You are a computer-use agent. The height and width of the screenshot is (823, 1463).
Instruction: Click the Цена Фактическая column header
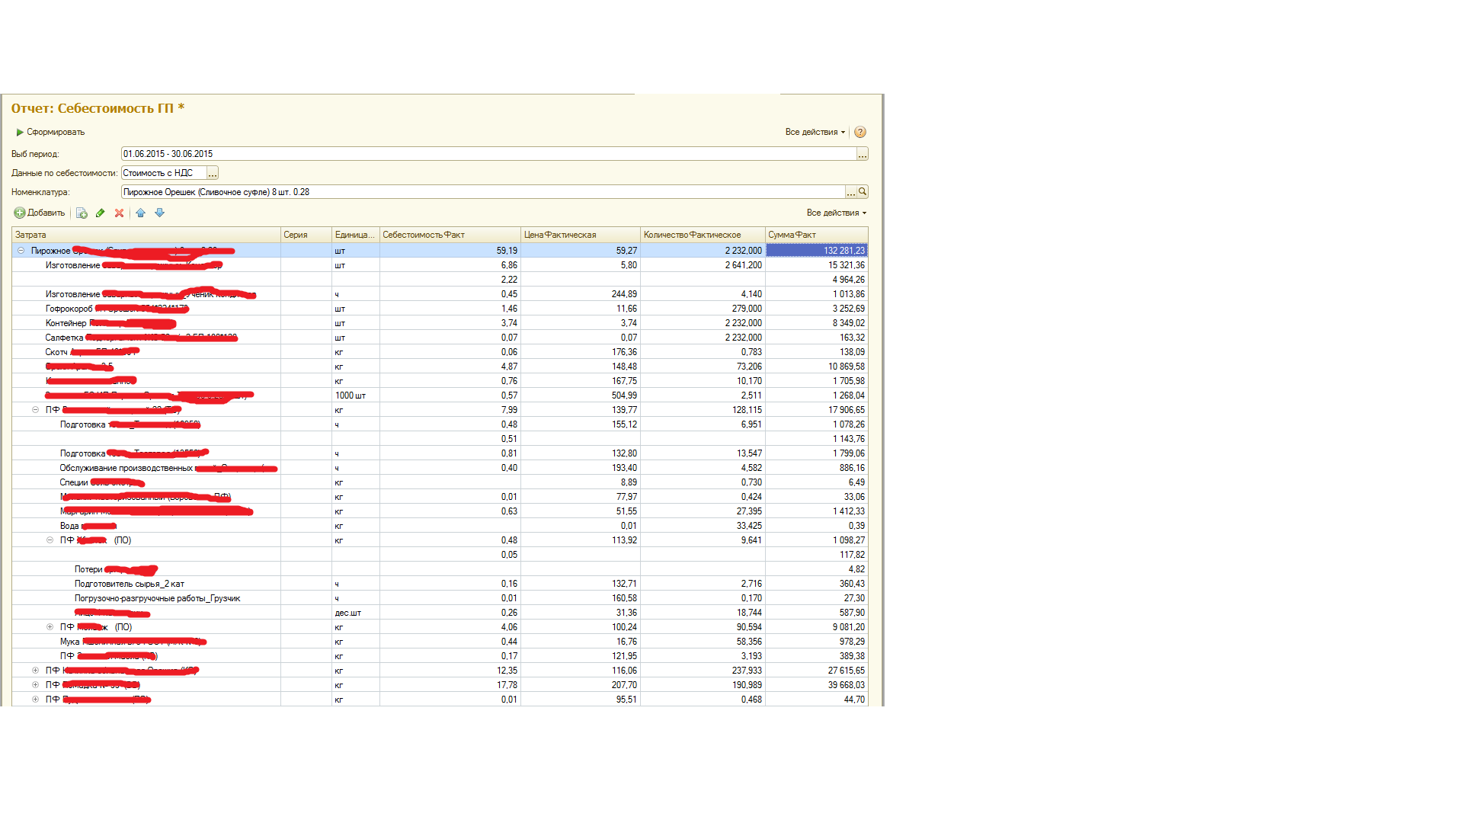pos(581,235)
